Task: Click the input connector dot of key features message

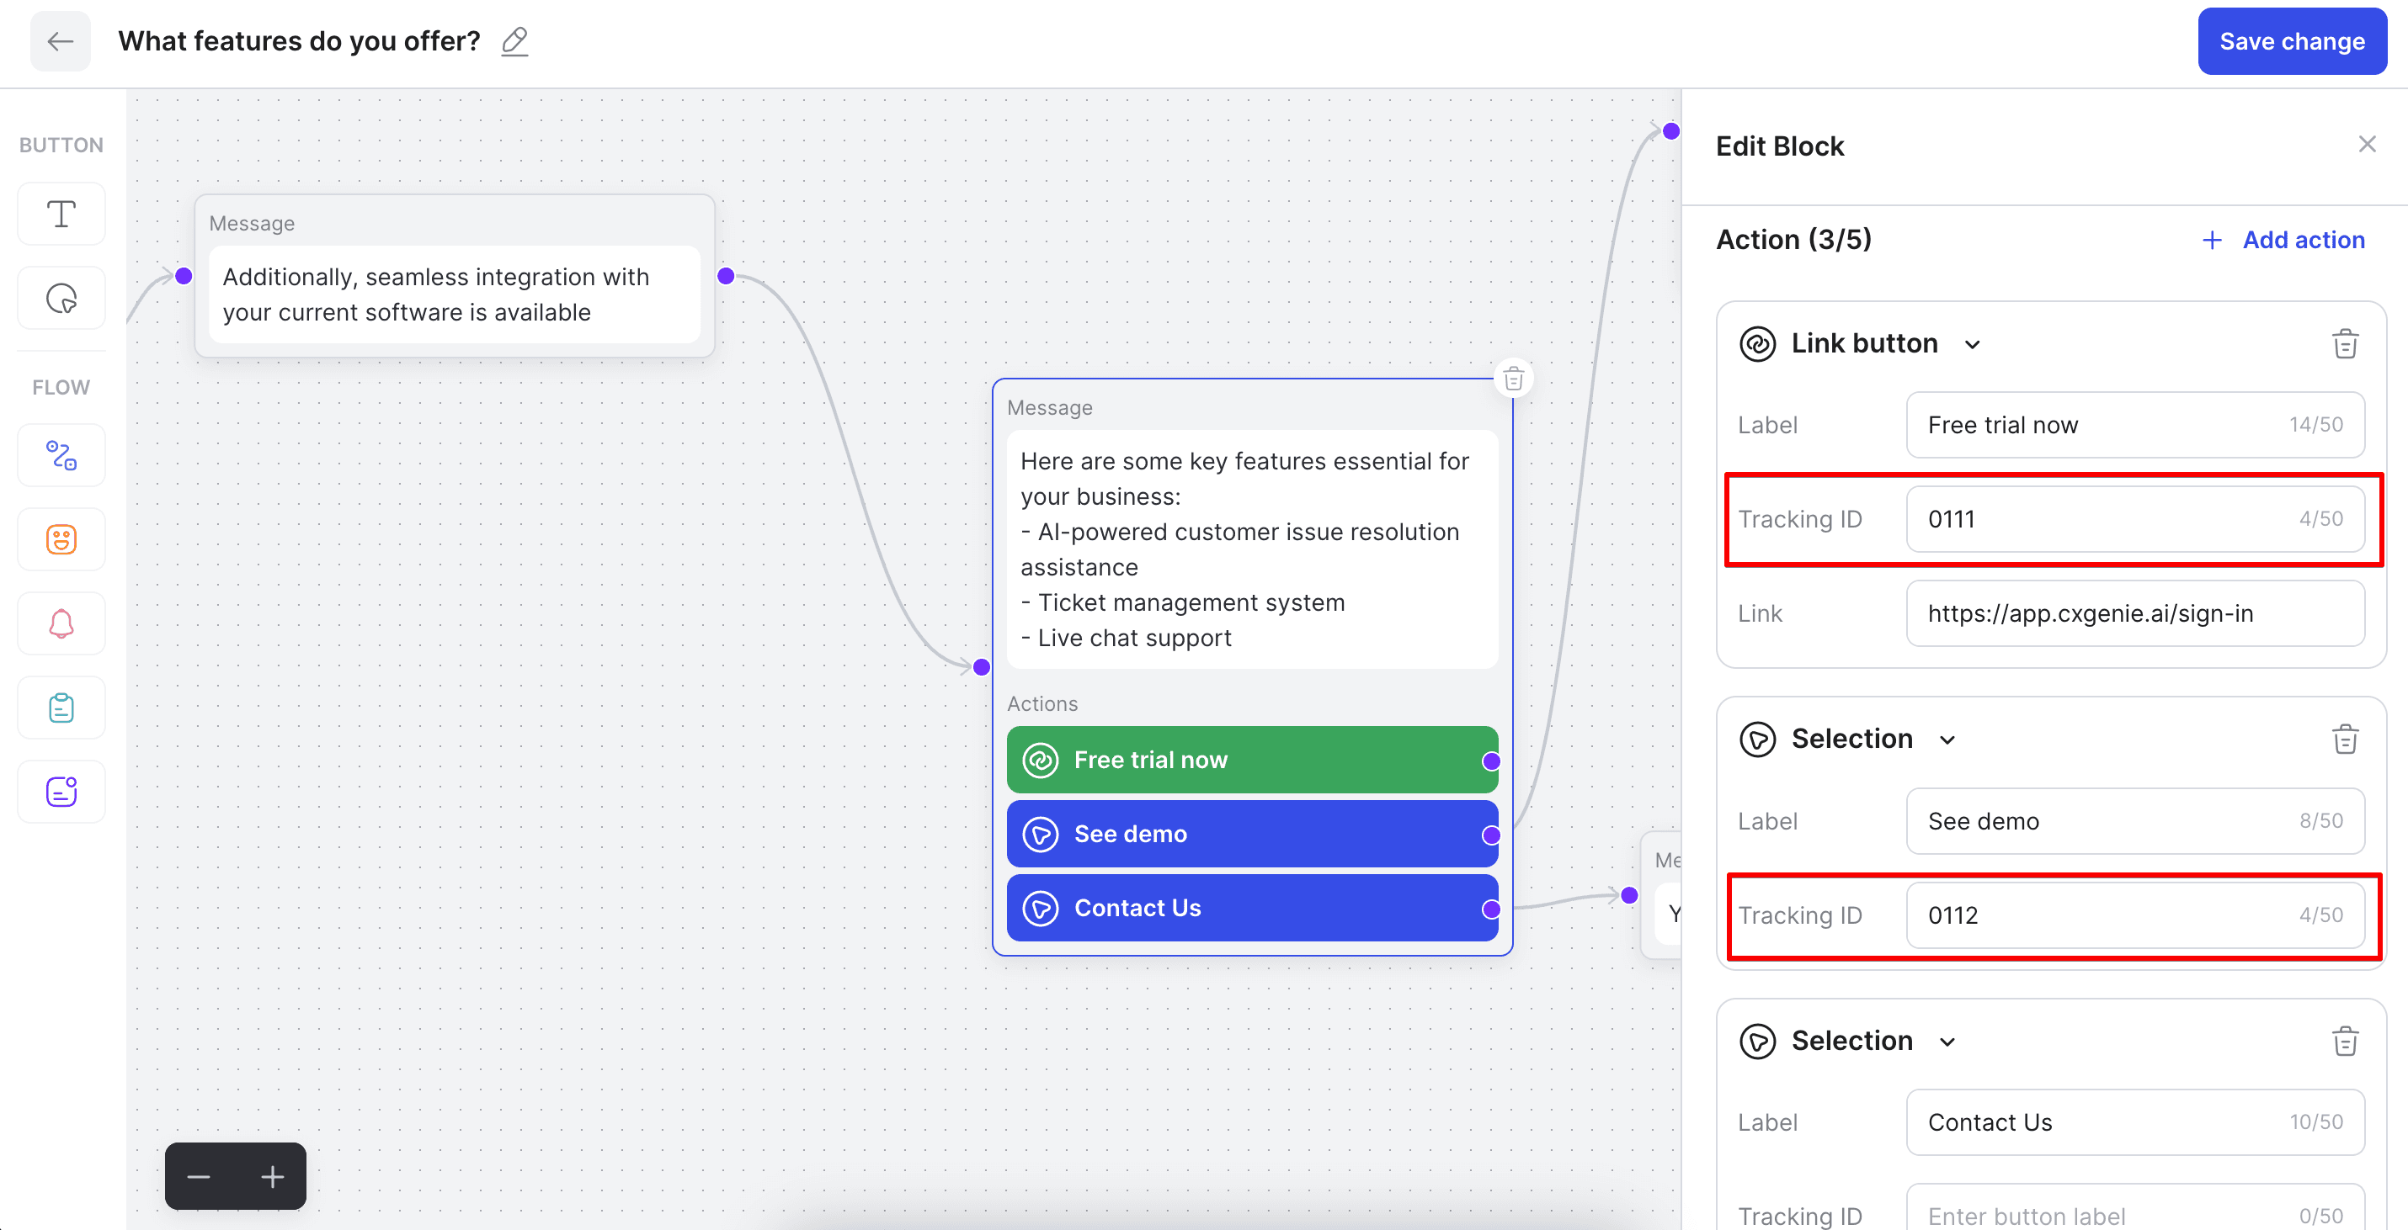Action: click(981, 667)
